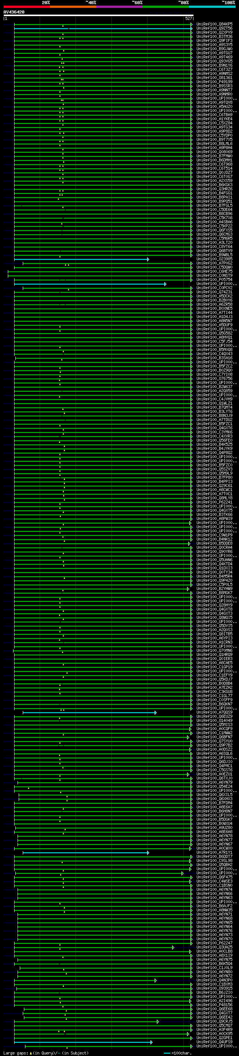Select the UniRef100_A9NNT7 label
The image size is (239, 1056).
214,90
